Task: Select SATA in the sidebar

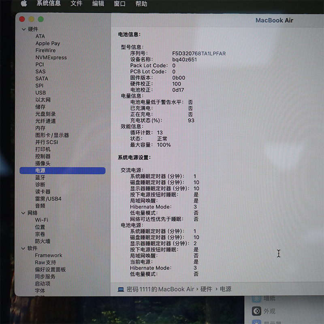Action: [42, 79]
